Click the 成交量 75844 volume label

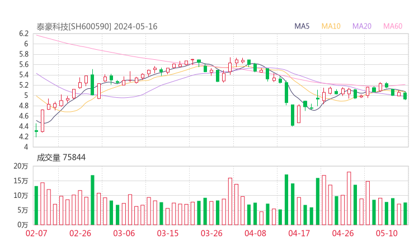tap(61, 158)
